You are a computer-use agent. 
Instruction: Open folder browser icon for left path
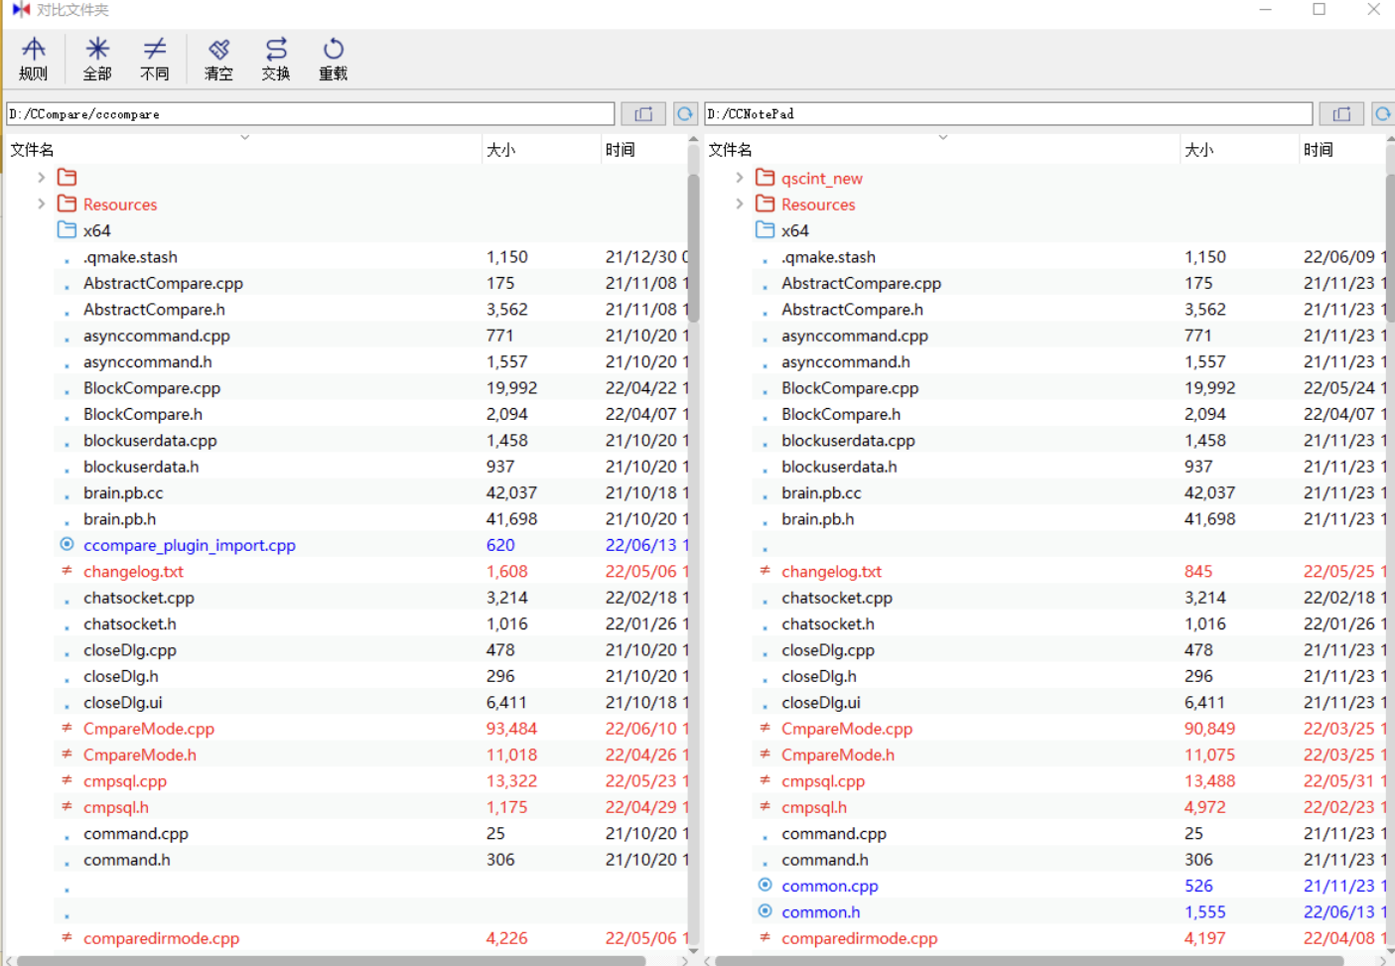pos(642,113)
